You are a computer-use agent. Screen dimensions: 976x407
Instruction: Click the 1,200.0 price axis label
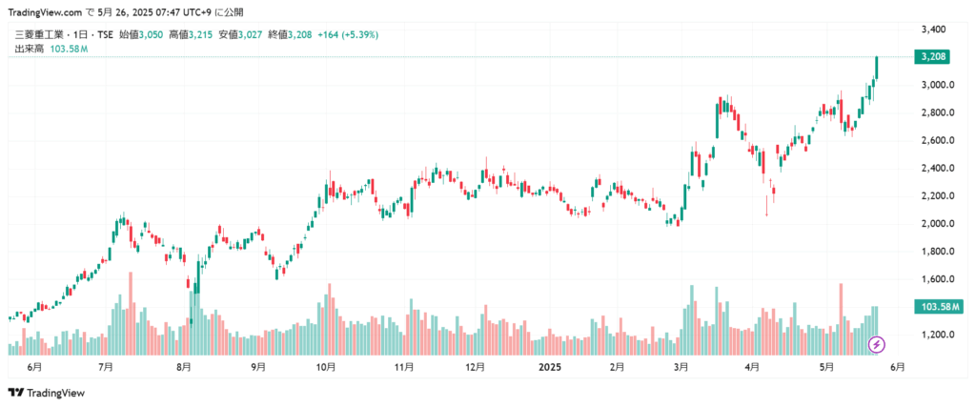pos(937,335)
